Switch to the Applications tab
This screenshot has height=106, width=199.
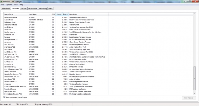point(6,9)
